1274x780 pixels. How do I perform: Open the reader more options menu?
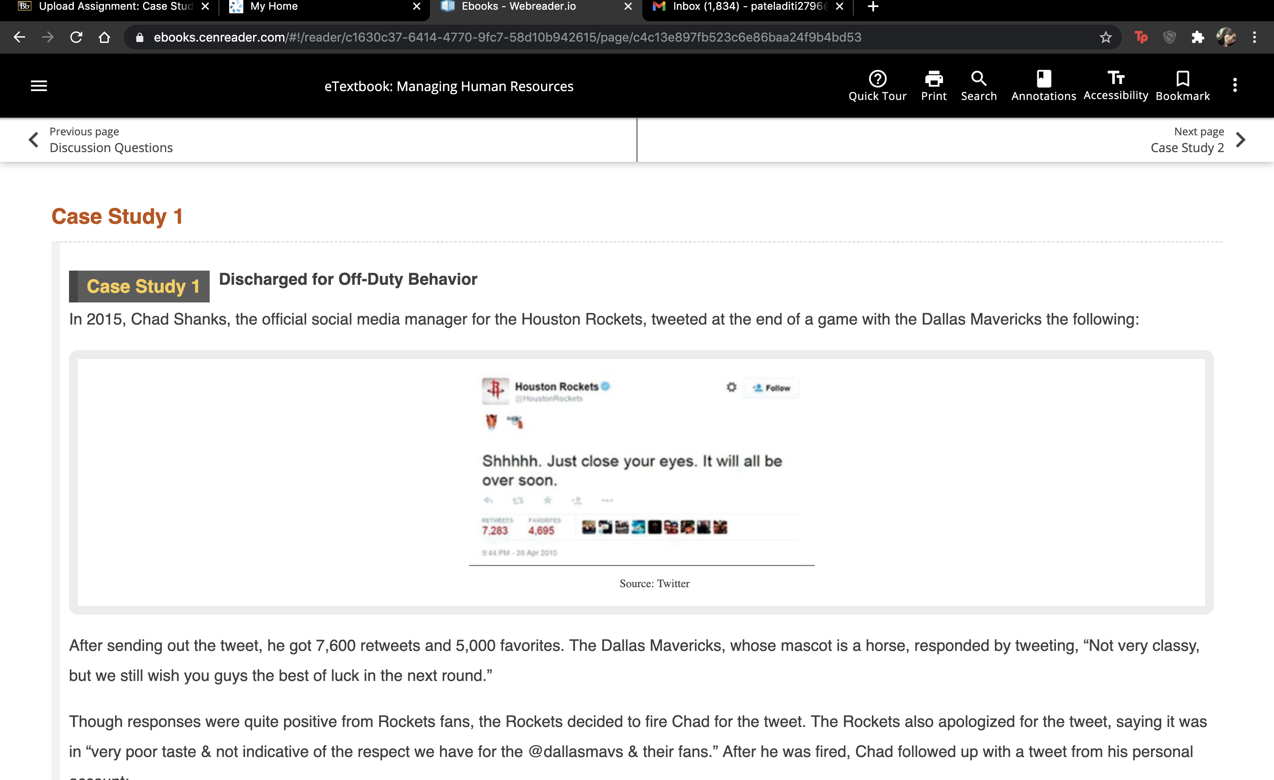[1235, 85]
